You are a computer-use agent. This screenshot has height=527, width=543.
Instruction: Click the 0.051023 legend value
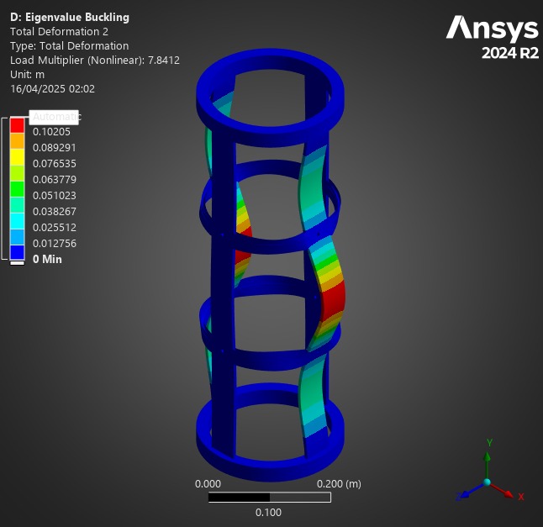click(54, 195)
